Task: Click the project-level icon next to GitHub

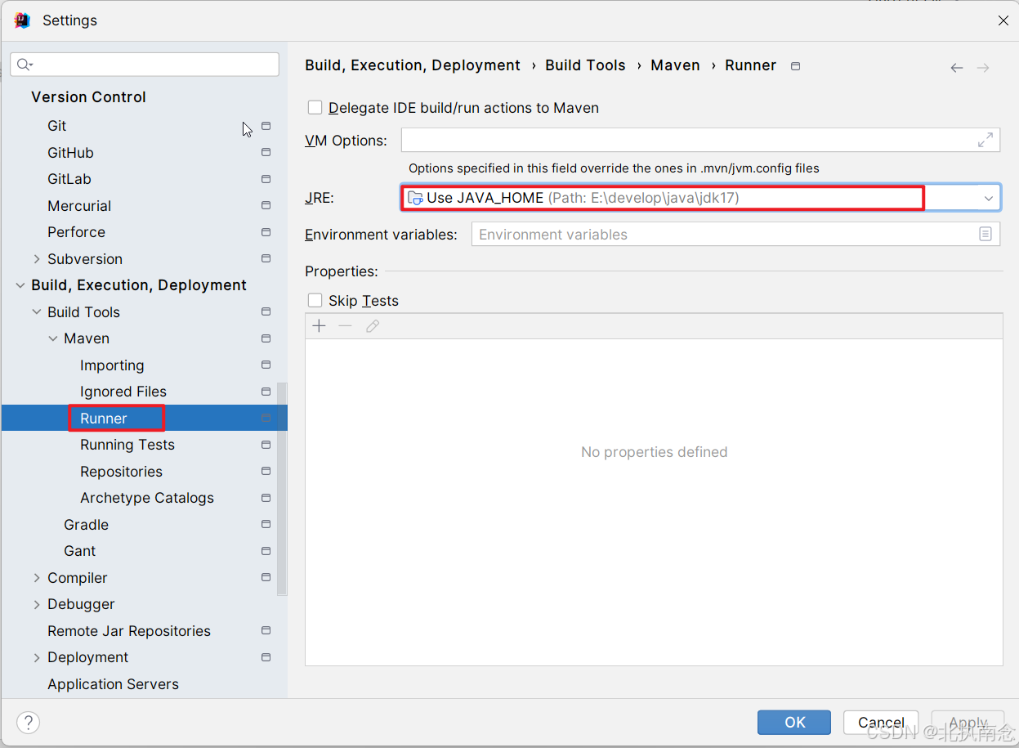Action: pyautogui.click(x=266, y=153)
